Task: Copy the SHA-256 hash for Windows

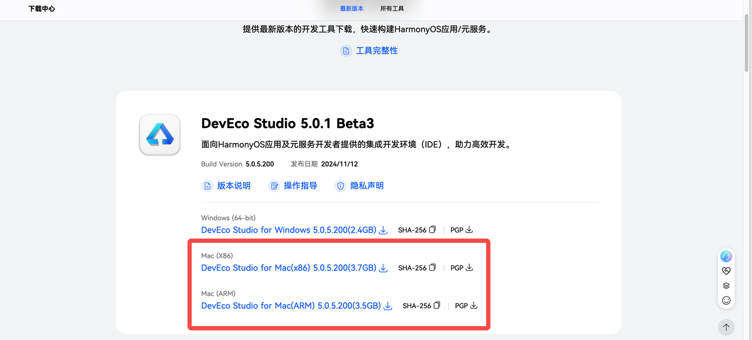Action: point(433,230)
